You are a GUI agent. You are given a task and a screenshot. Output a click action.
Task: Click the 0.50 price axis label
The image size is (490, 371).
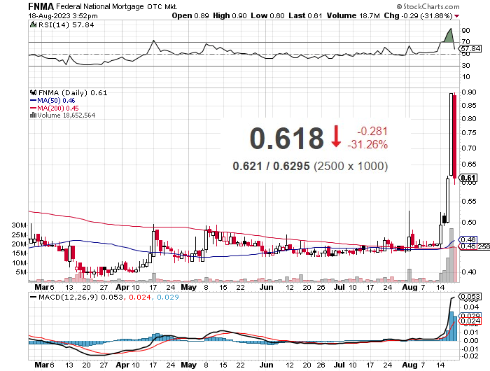coord(469,222)
